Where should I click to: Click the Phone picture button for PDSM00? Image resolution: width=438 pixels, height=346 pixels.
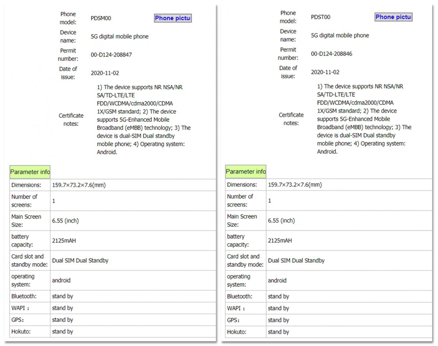tap(173, 18)
